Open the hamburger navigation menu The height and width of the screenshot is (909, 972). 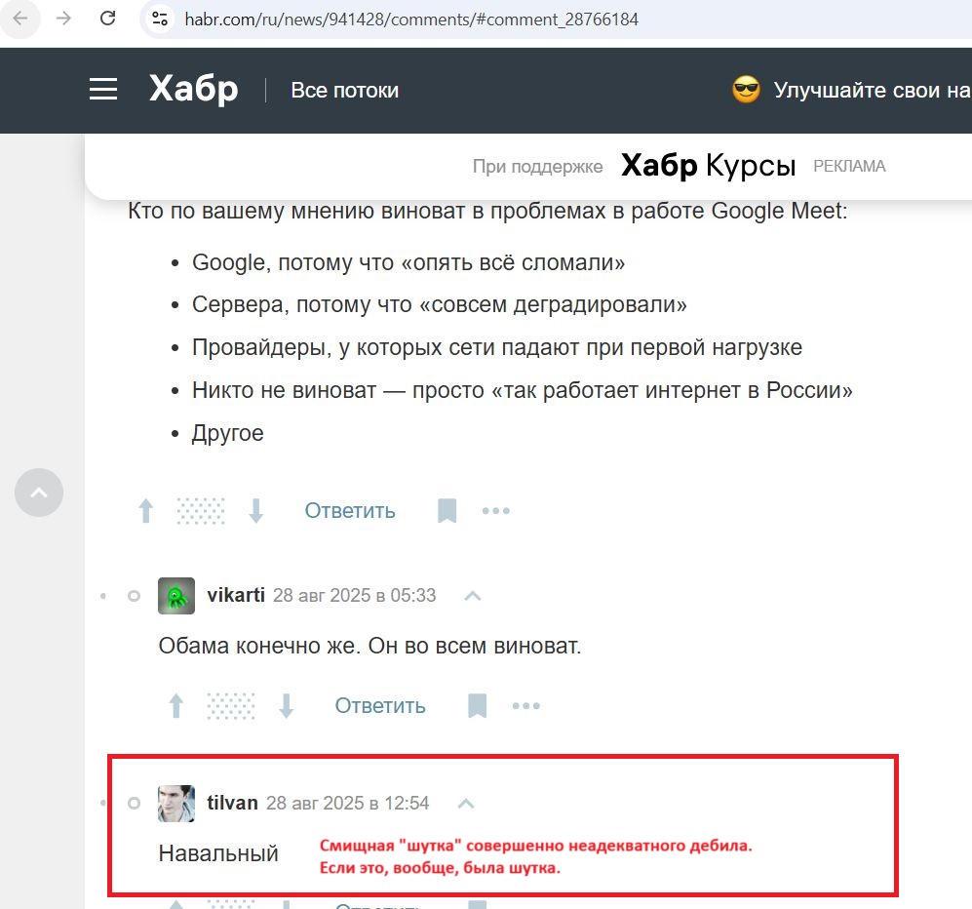coord(103,90)
